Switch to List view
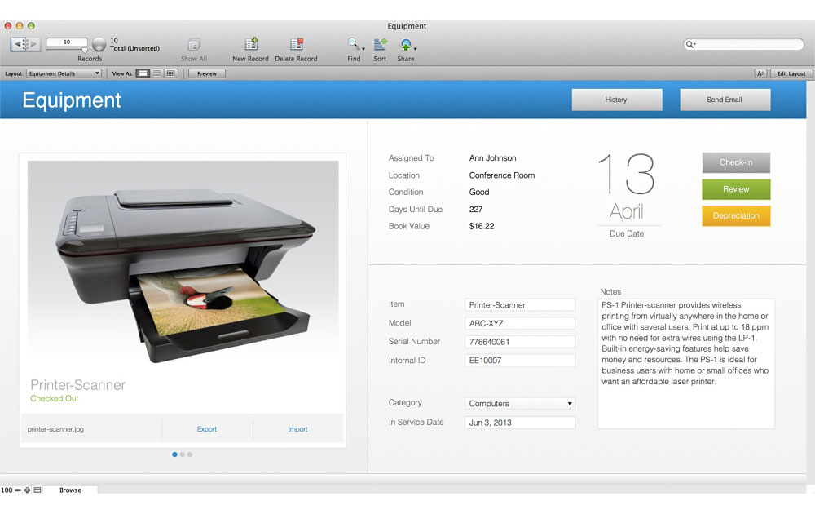This screenshot has height=514, width=815. tap(156, 73)
